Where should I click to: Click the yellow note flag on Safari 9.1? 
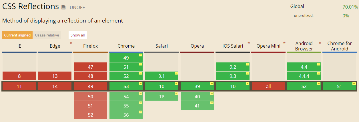pyautogui.click(x=176, y=73)
